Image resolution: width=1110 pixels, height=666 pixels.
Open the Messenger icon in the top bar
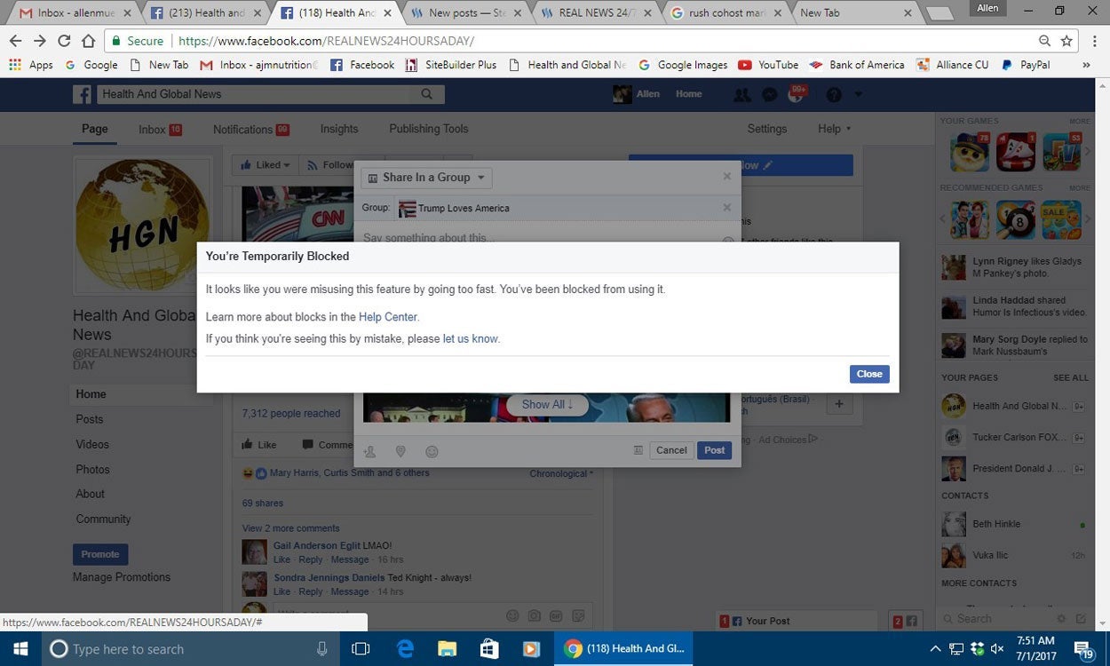[x=770, y=94]
